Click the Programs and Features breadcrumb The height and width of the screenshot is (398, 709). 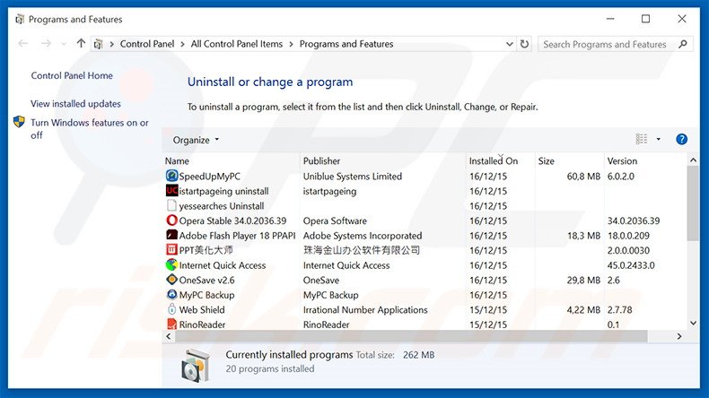346,44
